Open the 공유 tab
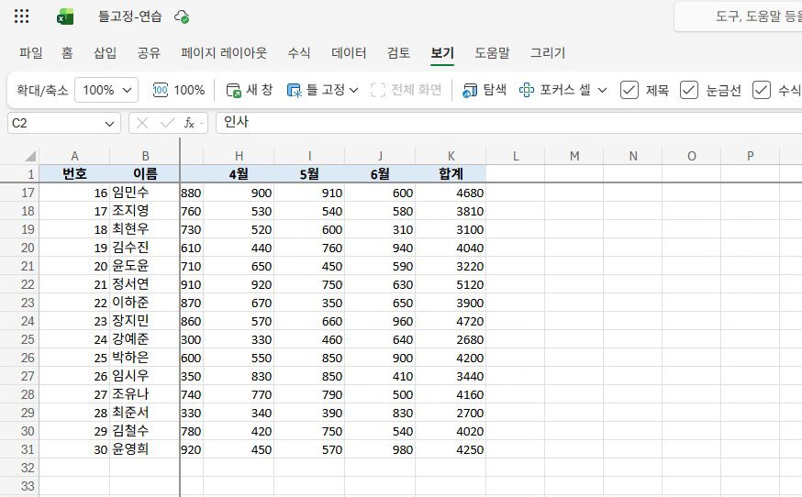 tap(149, 52)
